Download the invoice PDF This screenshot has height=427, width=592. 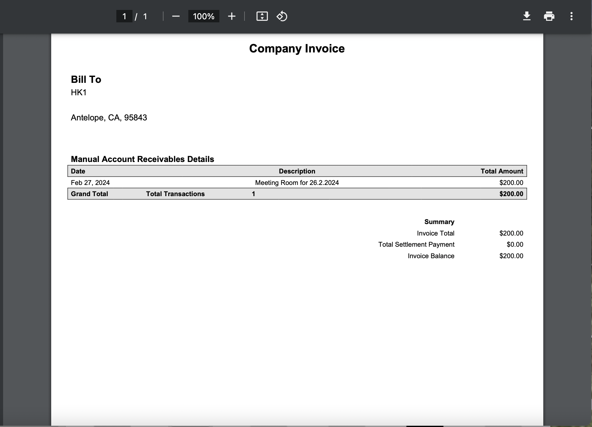[527, 16]
